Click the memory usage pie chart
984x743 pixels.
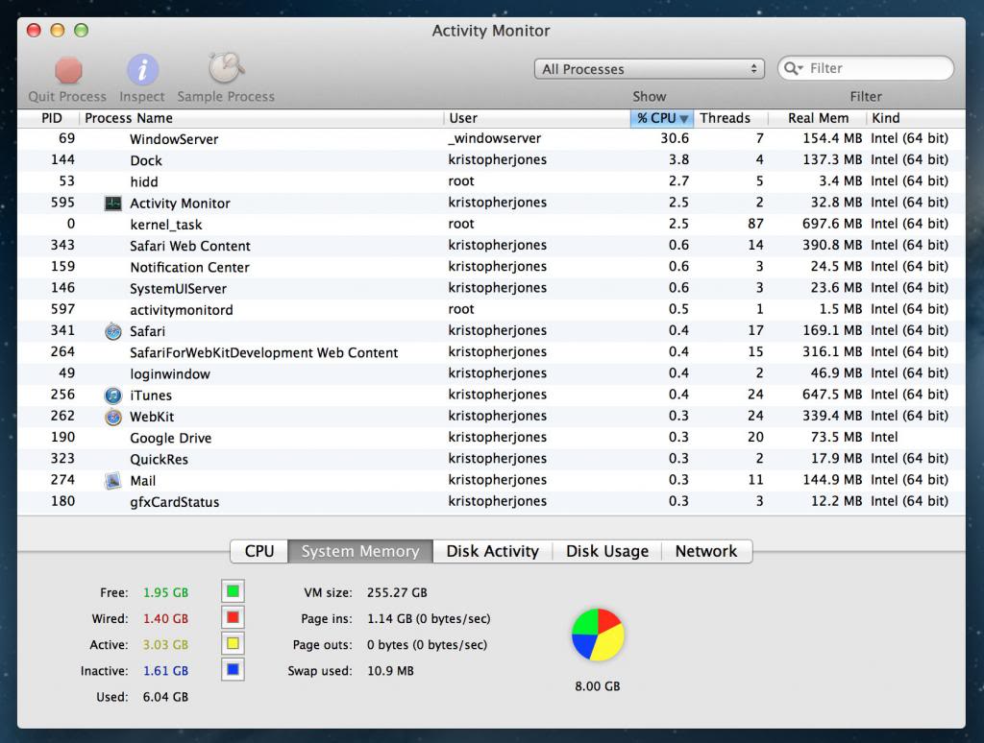(598, 635)
